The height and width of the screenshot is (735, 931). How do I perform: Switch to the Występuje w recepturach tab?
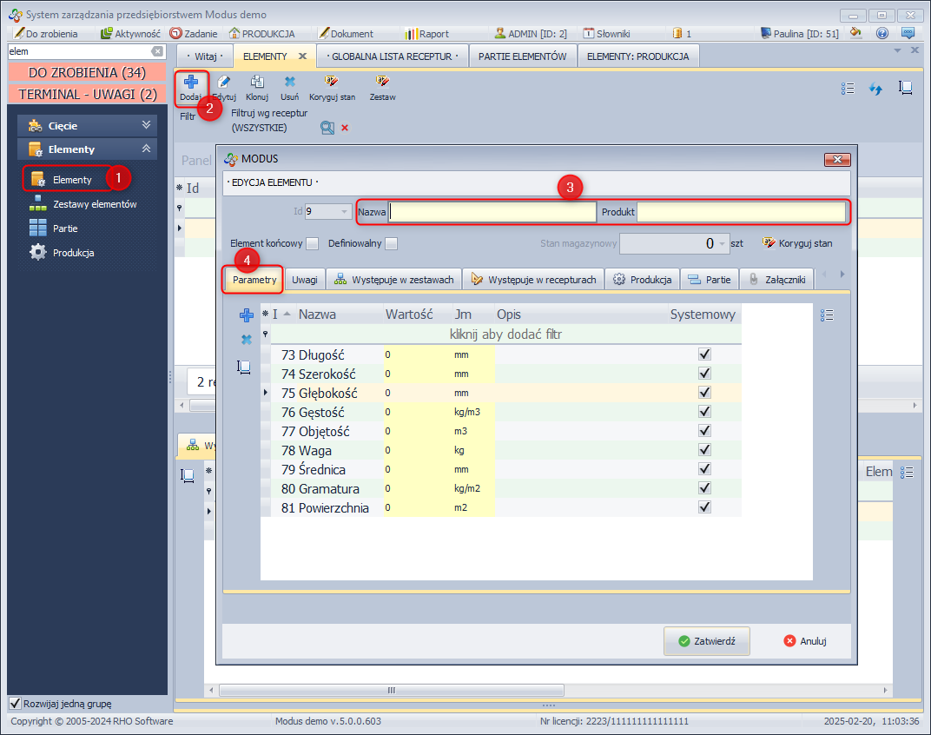coord(533,280)
